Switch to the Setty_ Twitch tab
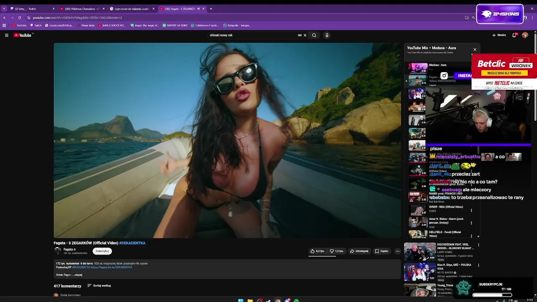This screenshot has height=302, width=537. pos(31,9)
